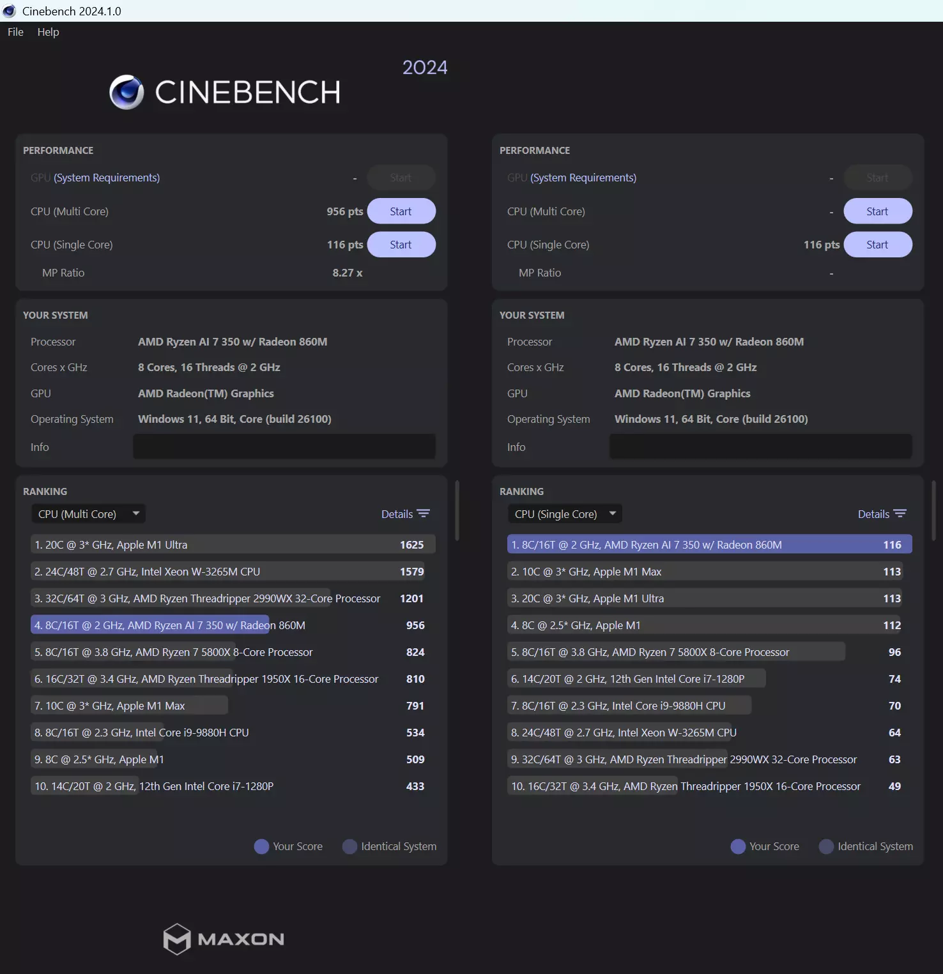The width and height of the screenshot is (943, 974).
Task: Select the Apple M1 112 single-core row
Action: pos(710,625)
